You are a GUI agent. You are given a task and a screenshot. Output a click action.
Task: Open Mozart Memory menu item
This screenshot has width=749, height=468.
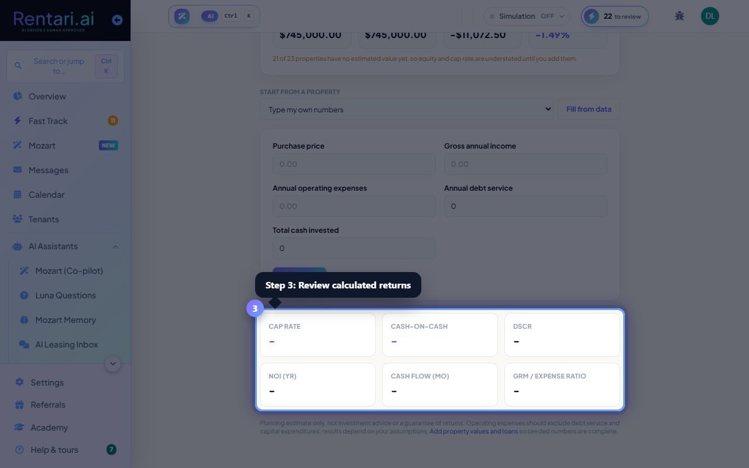(65, 320)
